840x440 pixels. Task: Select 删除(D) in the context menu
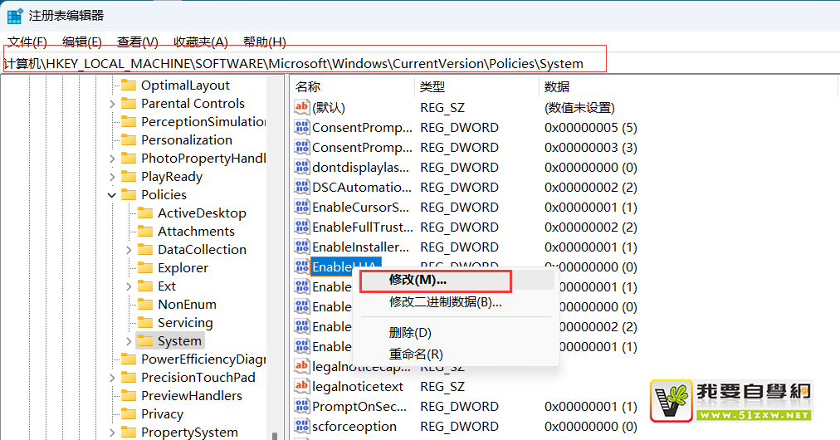410,333
